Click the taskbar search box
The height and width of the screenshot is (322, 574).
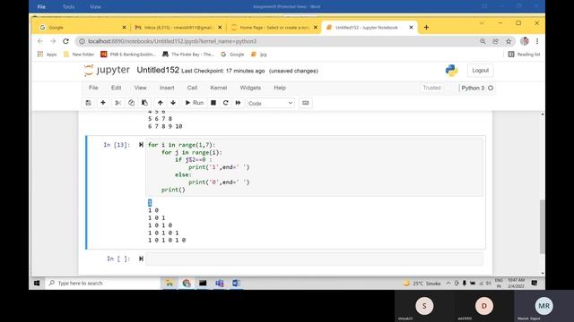coord(102,284)
